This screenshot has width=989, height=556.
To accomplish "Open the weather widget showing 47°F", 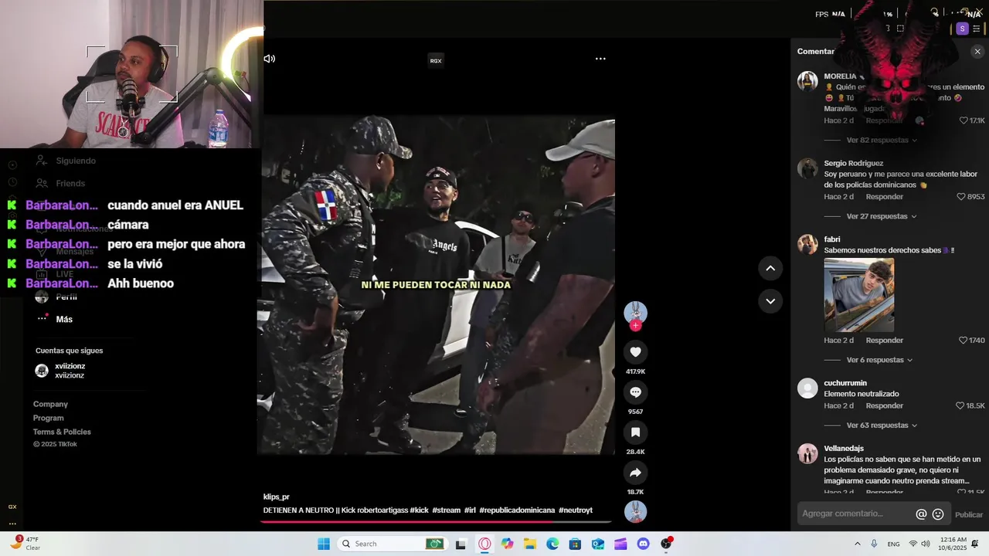I will coord(25,543).
